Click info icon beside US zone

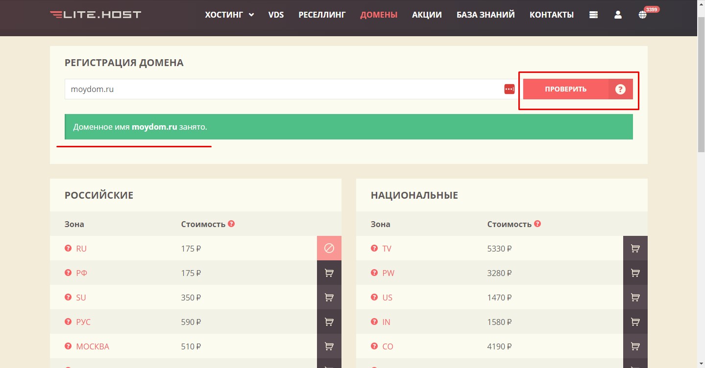tap(374, 297)
